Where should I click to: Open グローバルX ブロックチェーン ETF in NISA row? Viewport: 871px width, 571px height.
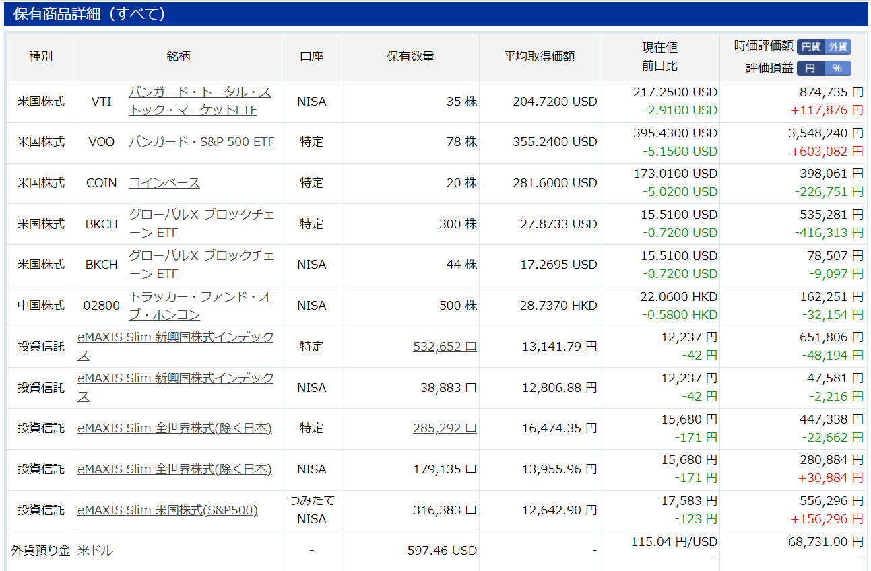201,265
